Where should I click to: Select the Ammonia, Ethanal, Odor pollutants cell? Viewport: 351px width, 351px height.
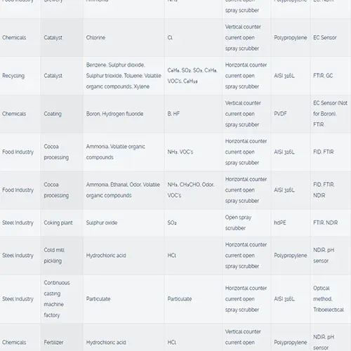124,190
